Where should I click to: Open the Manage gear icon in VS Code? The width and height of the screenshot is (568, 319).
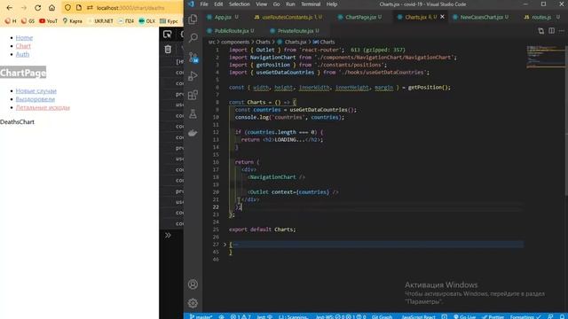pos(193,303)
